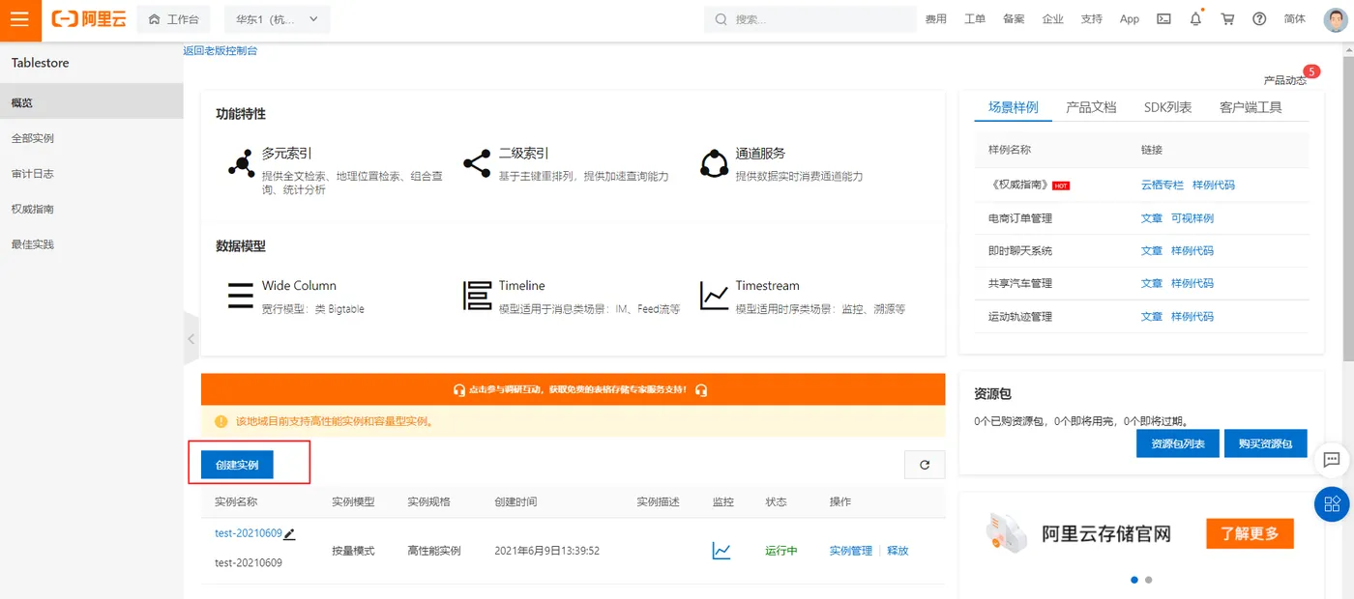The image size is (1354, 599).
Task: Click the 购买资源包 button
Action: (1265, 443)
